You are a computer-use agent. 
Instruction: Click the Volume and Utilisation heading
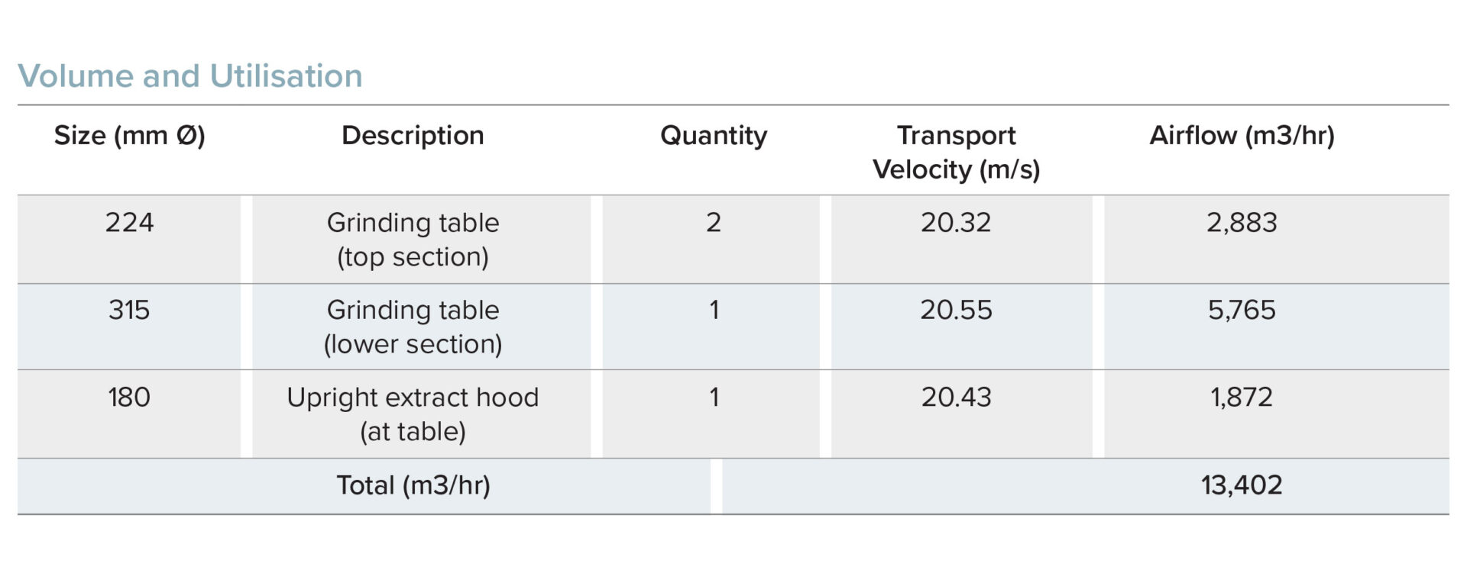pyautogui.click(x=190, y=76)
